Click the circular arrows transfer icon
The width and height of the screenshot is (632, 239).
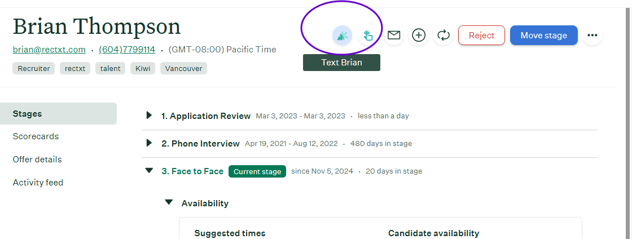tap(444, 36)
